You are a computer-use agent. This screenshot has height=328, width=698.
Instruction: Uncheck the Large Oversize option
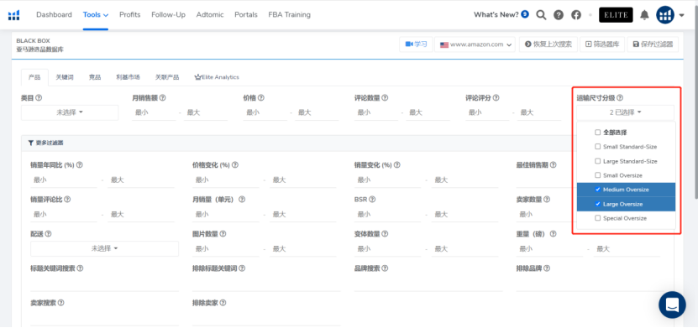(x=597, y=204)
